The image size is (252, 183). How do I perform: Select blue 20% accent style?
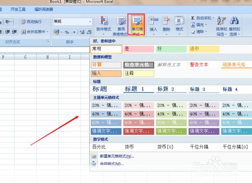106,106
